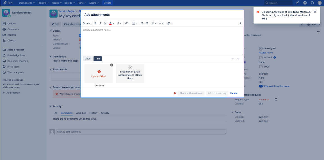Expand the emoji picker dropdown
This screenshot has height=160, width=324.
pos(154,23)
